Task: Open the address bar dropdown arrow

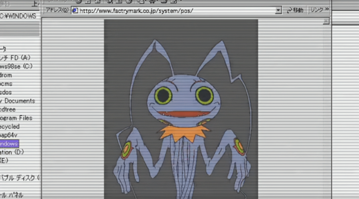Action: (278, 10)
